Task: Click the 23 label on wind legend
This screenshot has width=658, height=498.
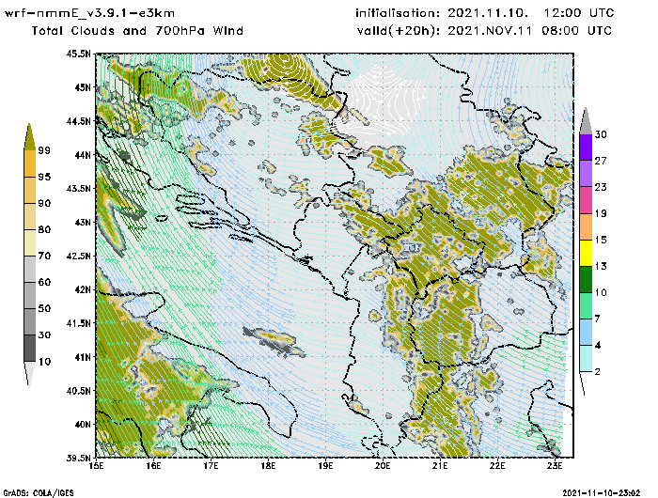Action: point(601,187)
